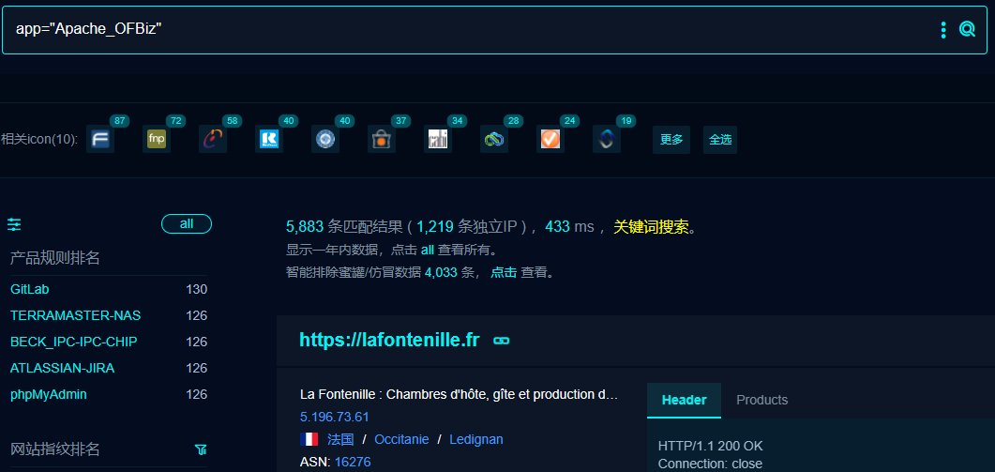Click the 网站指纹排名 heading

coord(55,449)
